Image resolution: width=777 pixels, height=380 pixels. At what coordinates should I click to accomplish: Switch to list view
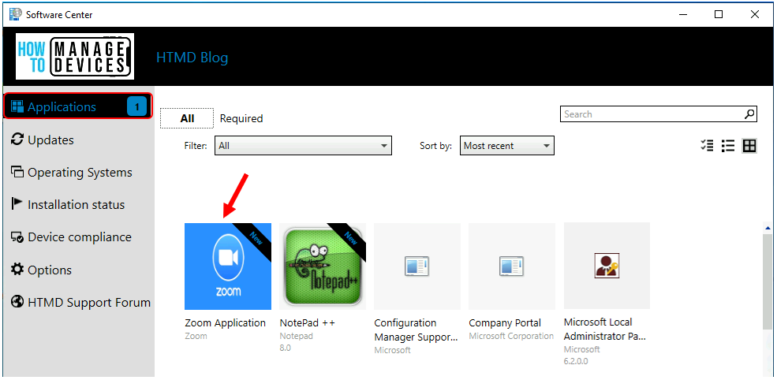(x=728, y=146)
